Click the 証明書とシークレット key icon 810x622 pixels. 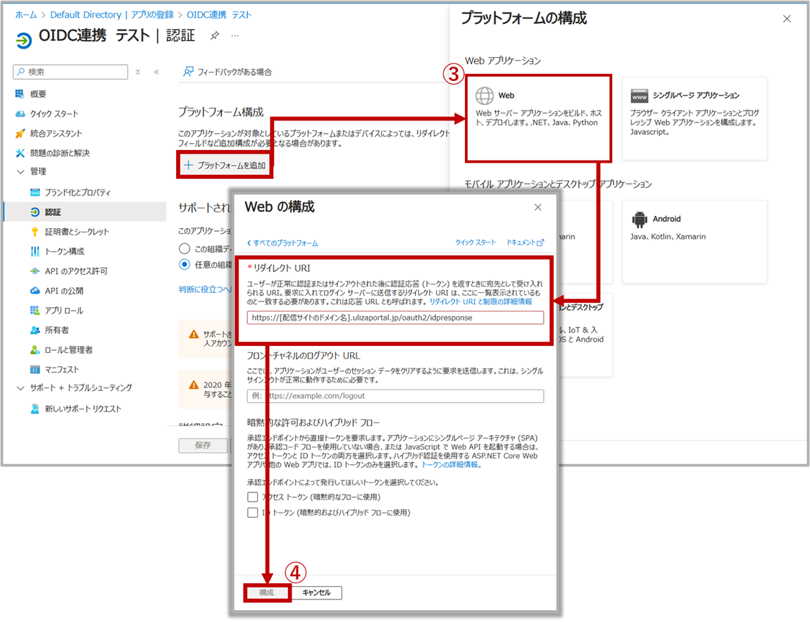(x=35, y=232)
